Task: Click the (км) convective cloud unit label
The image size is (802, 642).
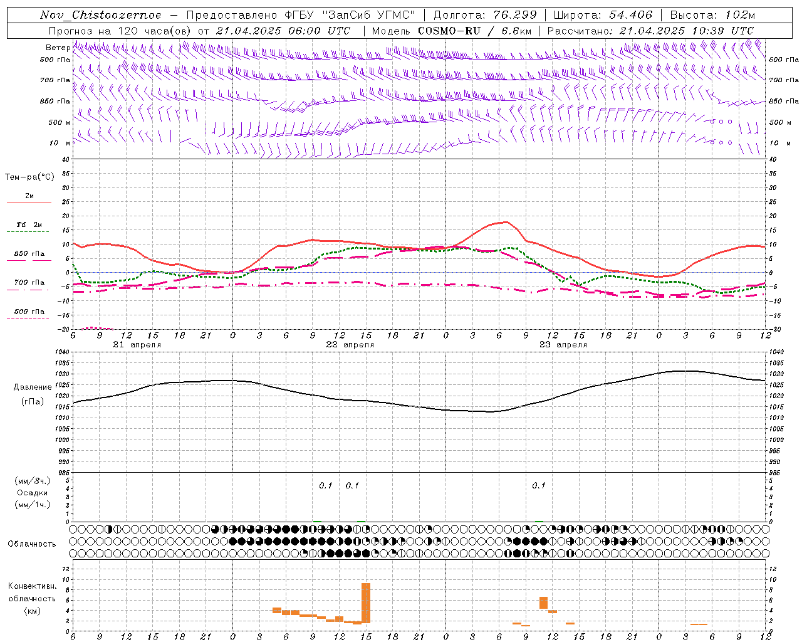Action: point(32,611)
